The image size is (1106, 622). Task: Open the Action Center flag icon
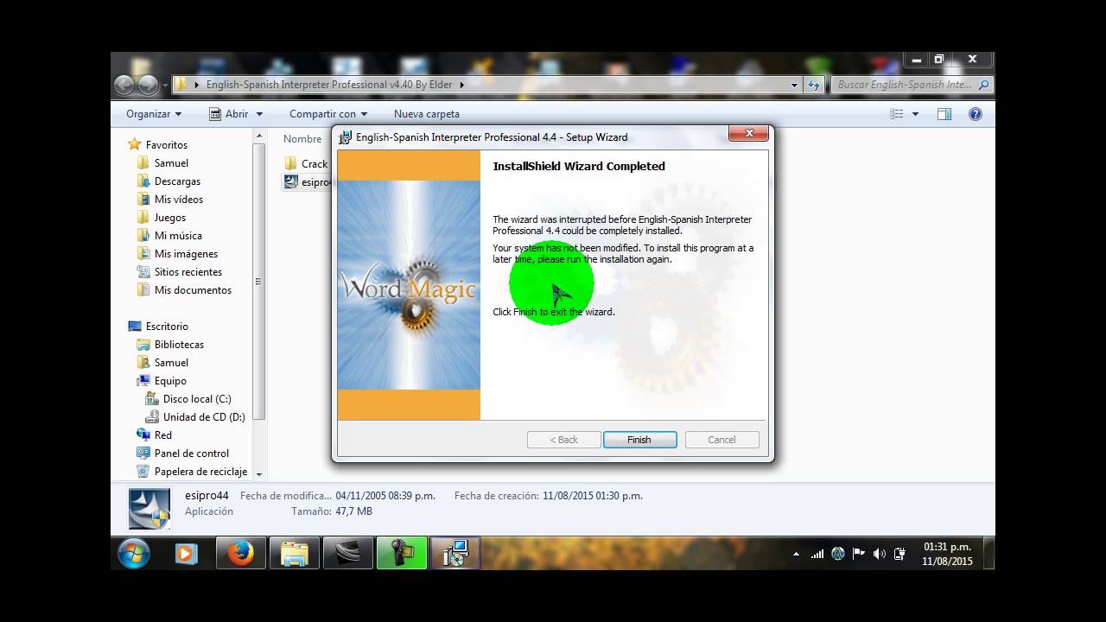858,555
